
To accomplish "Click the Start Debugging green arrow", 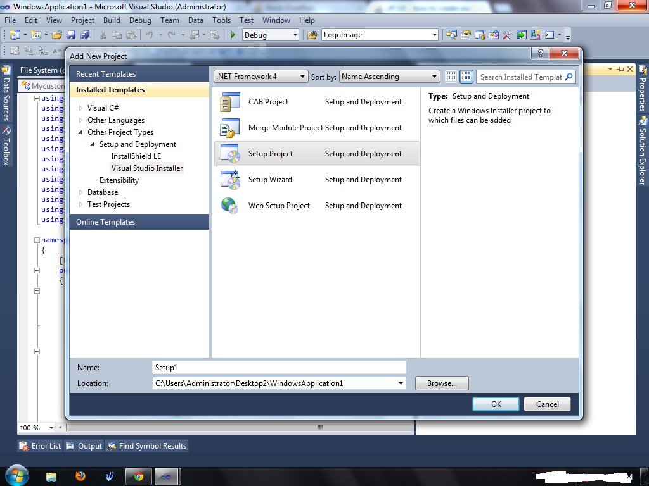I will (233, 35).
